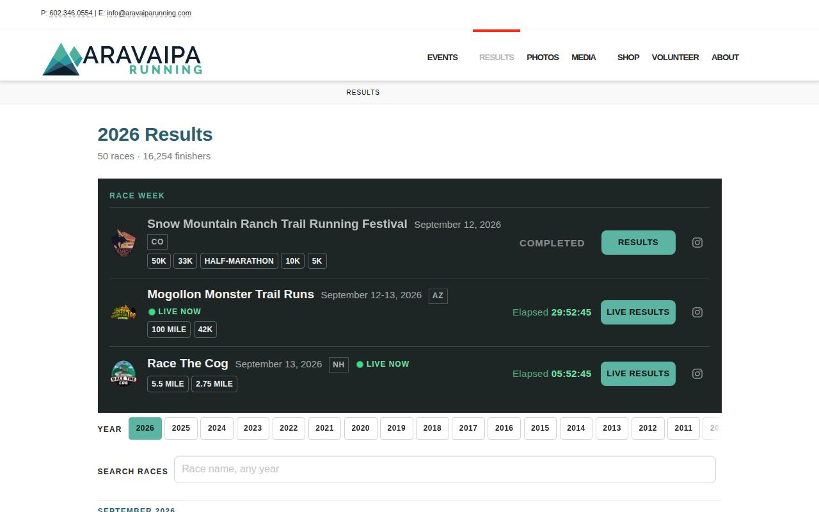819x512 pixels.
Task: Select the 2020 year tab
Action: (x=360, y=428)
